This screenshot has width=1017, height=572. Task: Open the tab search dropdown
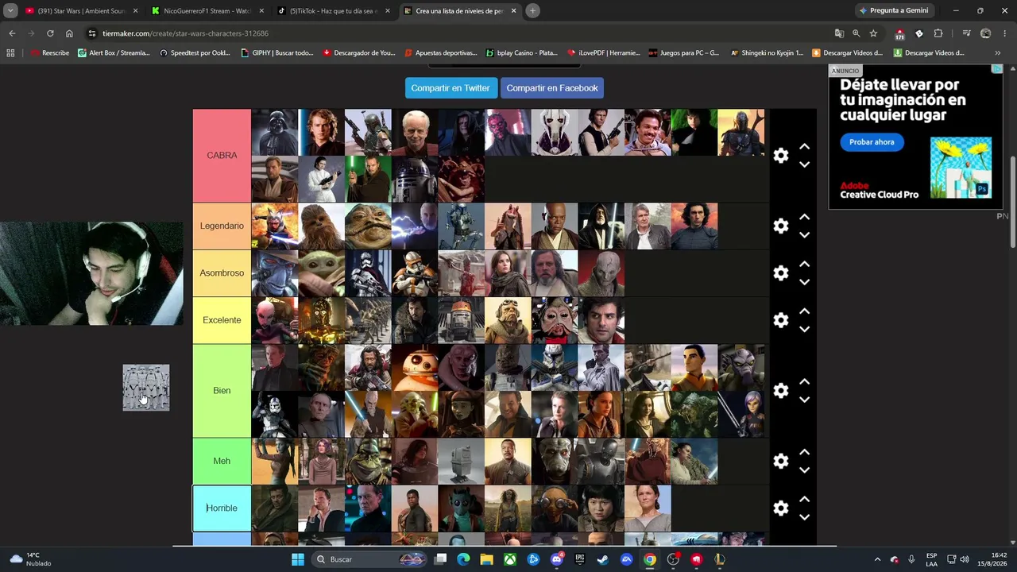coord(10,10)
